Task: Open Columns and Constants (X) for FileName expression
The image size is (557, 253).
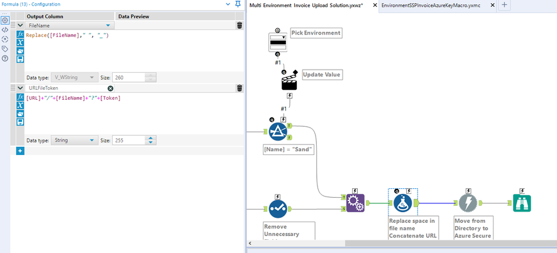Action: point(20,43)
